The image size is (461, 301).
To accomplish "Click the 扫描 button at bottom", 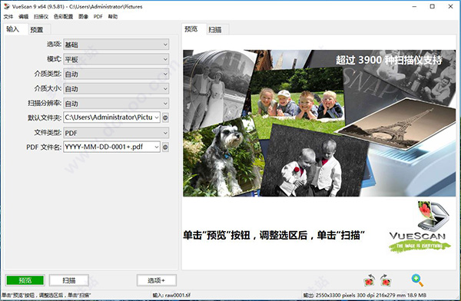I will pyautogui.click(x=69, y=280).
